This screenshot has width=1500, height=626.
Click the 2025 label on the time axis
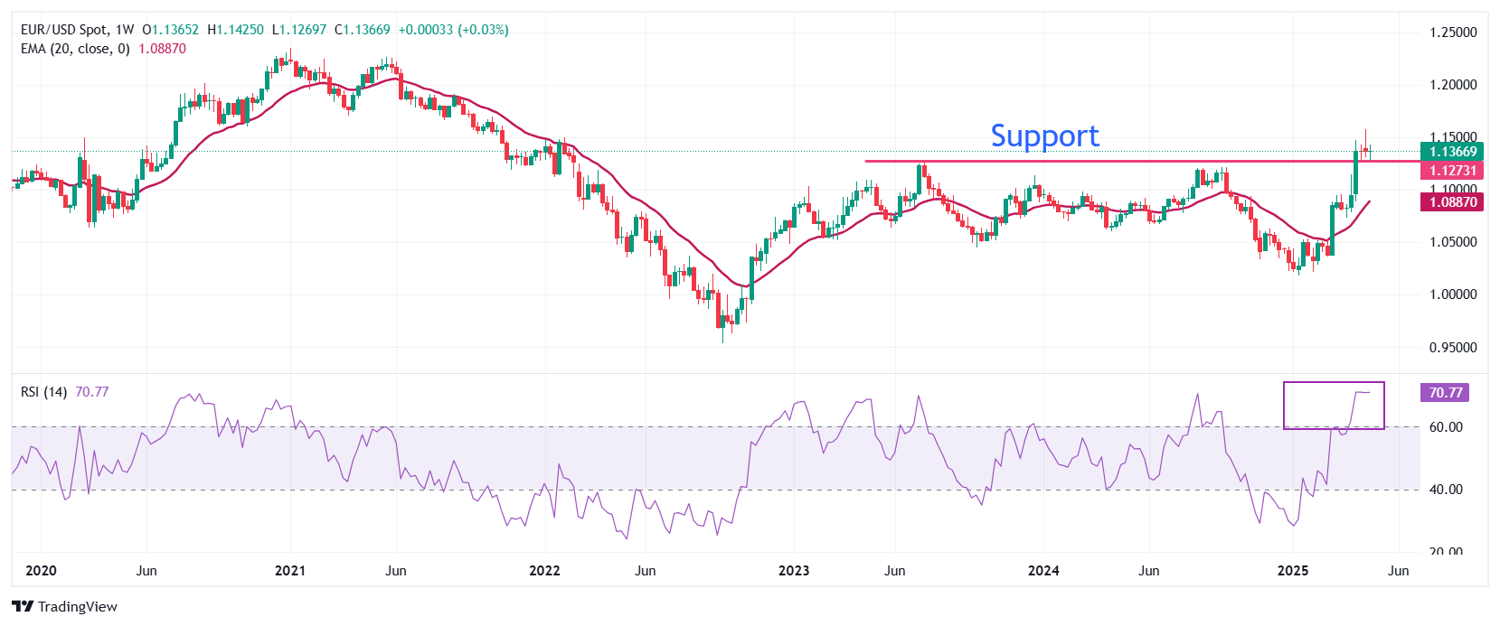tap(1293, 571)
